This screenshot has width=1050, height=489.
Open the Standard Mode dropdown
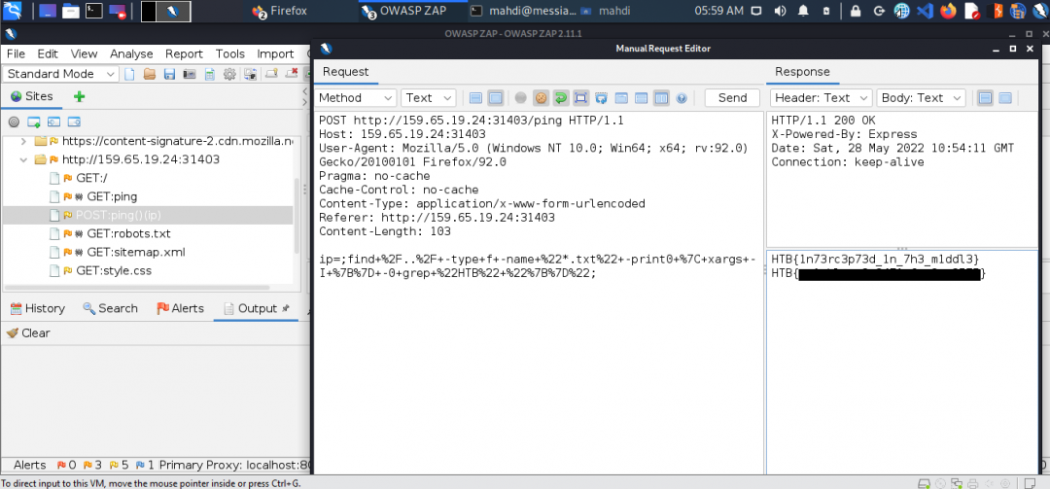click(61, 74)
